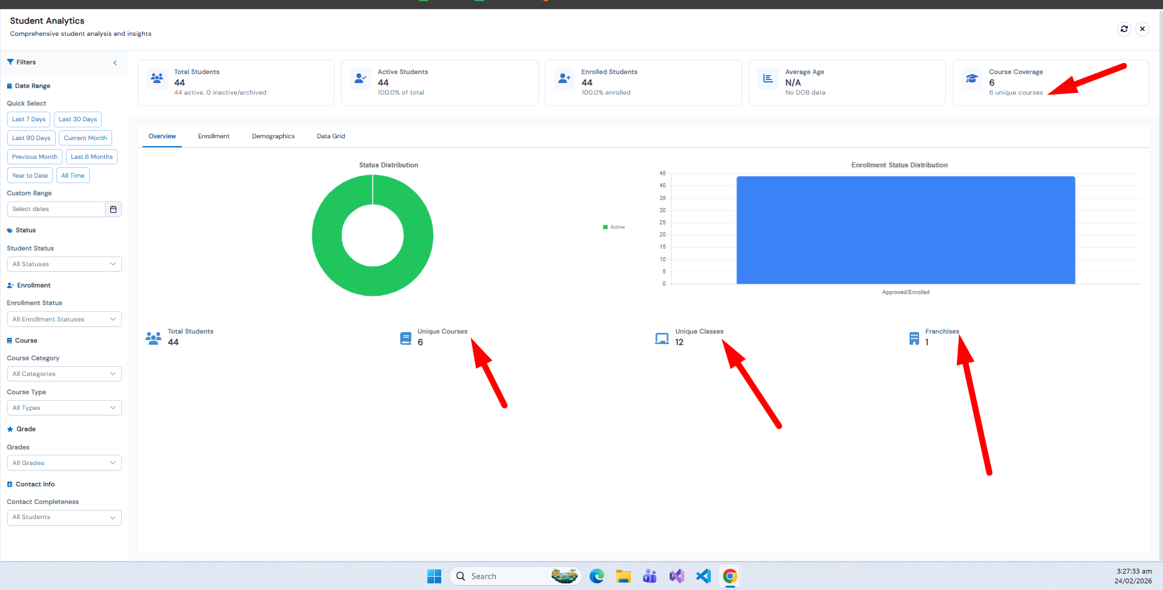Switch to the Data Grid tab

coord(331,136)
